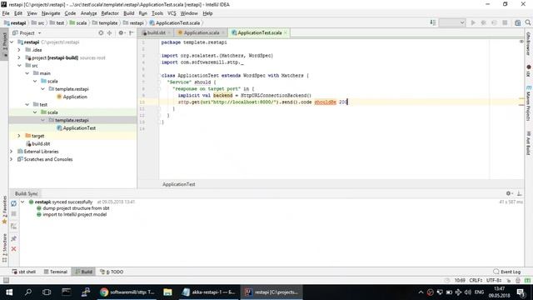Close Build panel with red X
The width and height of the screenshot is (533, 300).
(x=13, y=249)
